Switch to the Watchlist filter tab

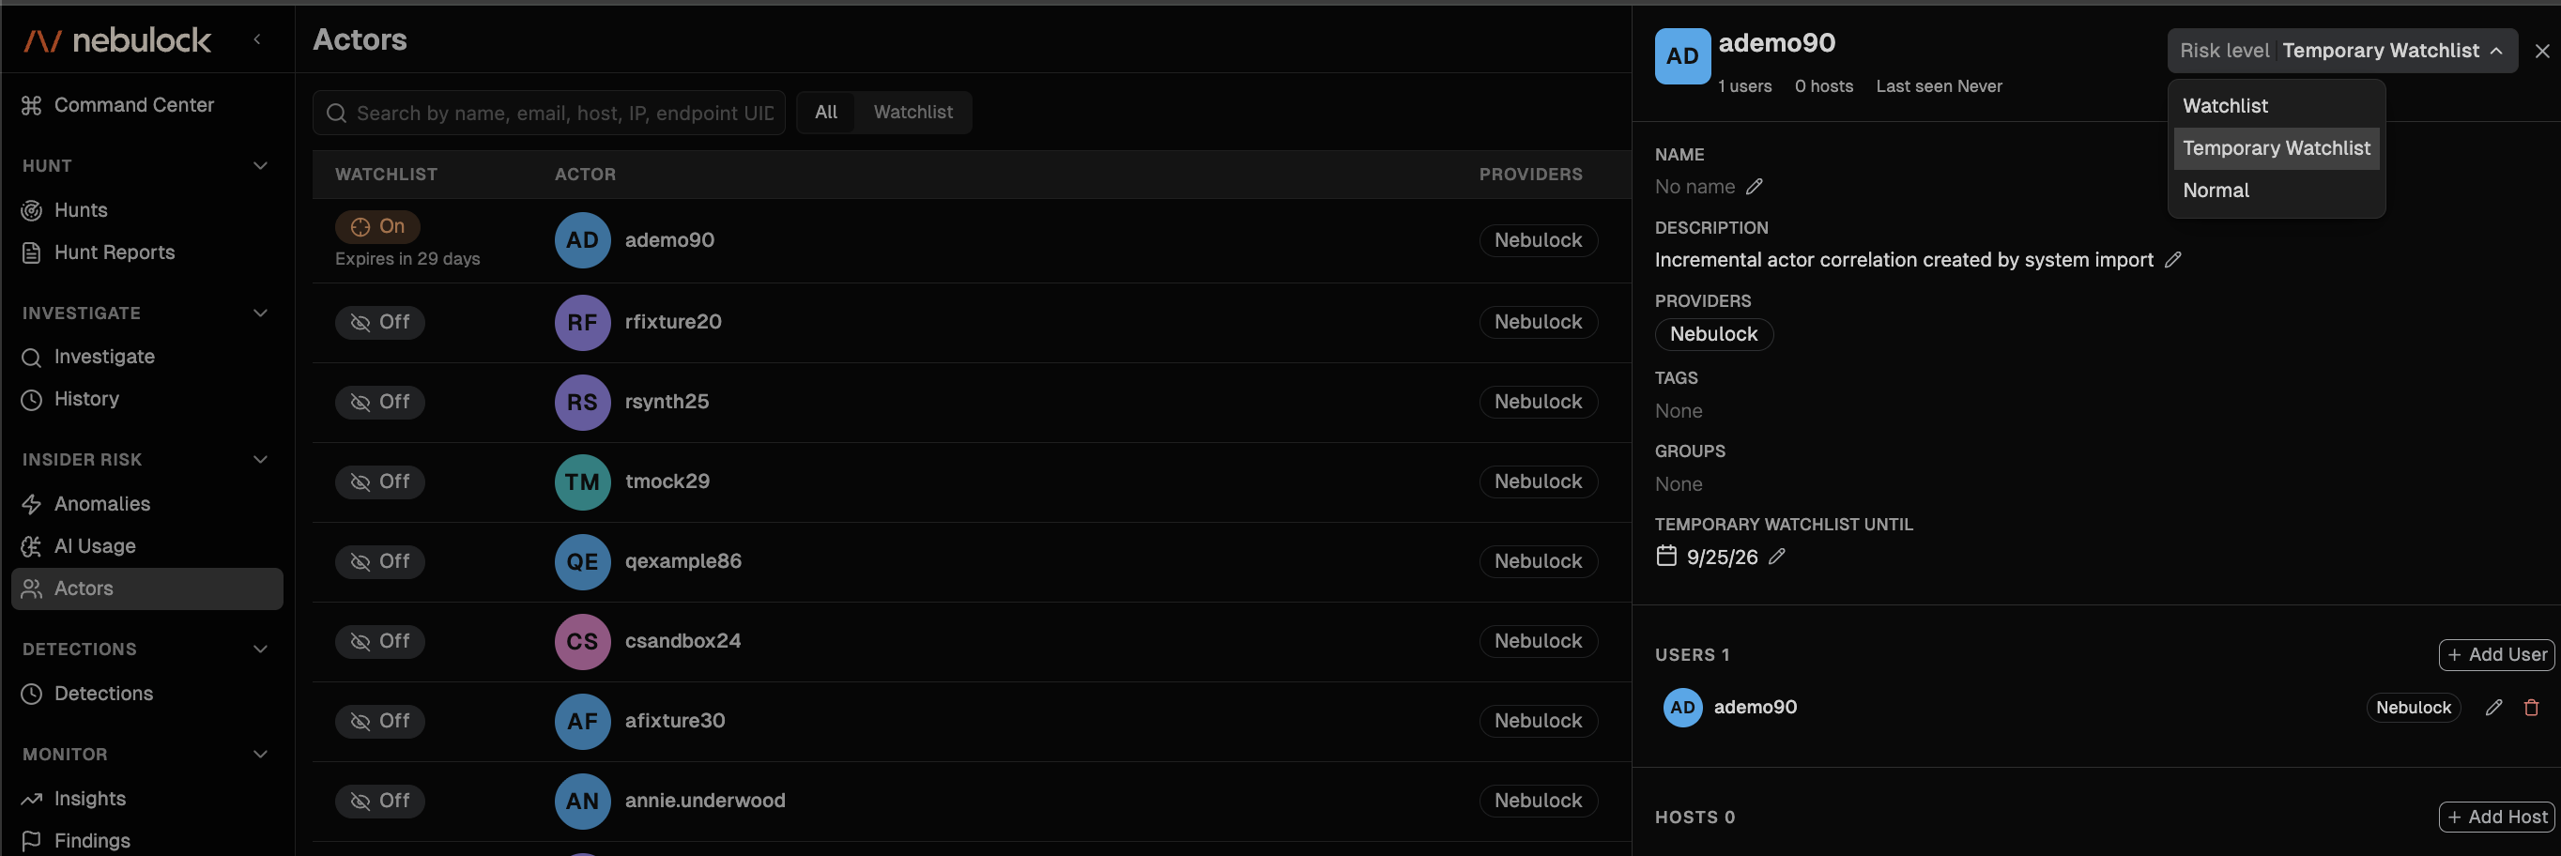(x=912, y=113)
